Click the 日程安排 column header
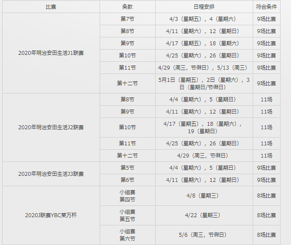 [204, 7]
